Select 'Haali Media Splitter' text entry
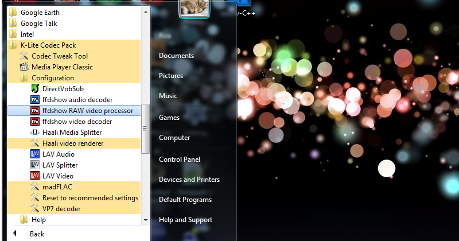Image resolution: width=459 pixels, height=241 pixels. click(72, 133)
